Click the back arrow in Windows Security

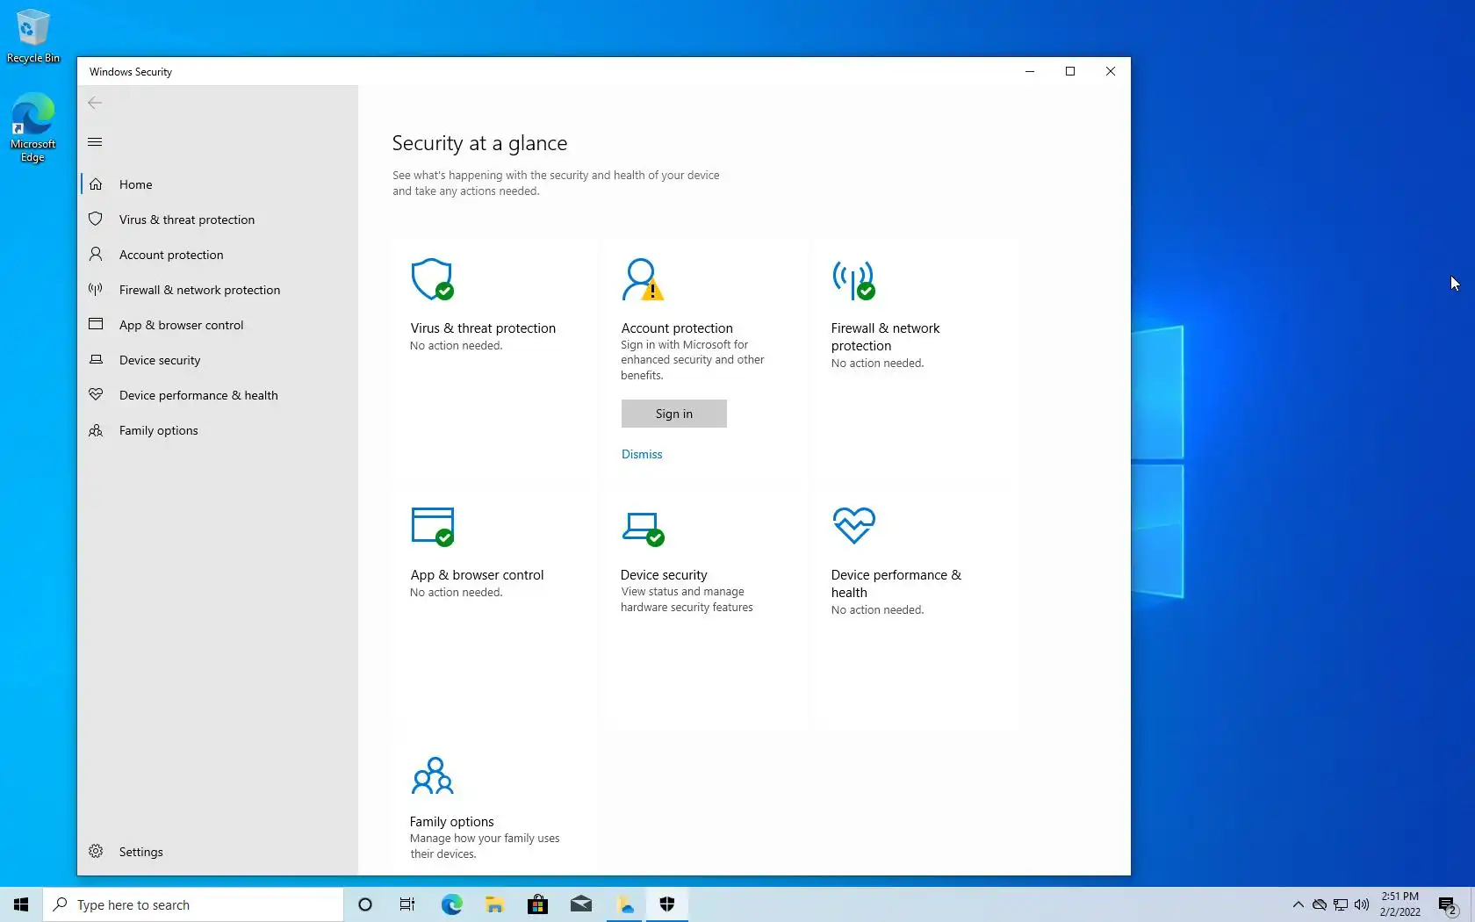(95, 103)
